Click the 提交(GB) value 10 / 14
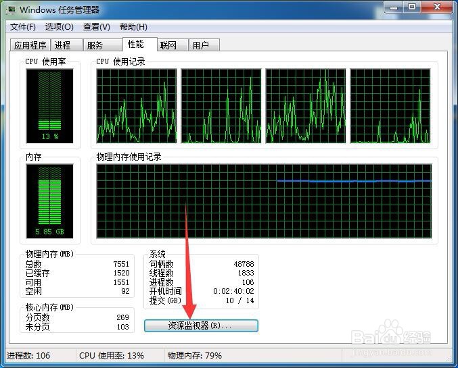 point(239,300)
